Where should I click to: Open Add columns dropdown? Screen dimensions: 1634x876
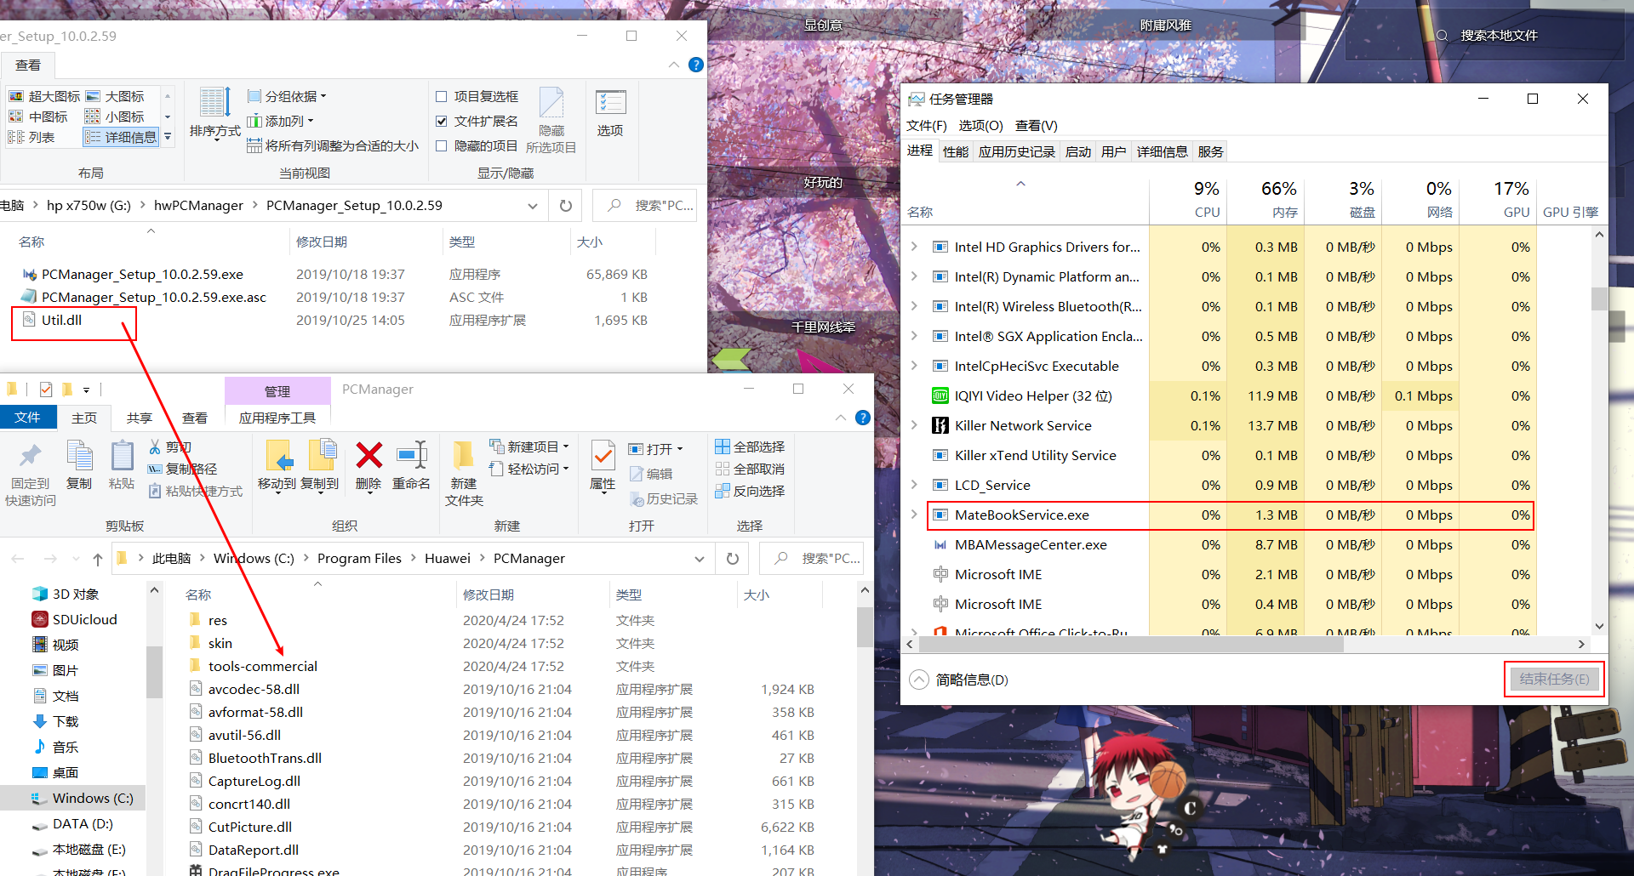pos(280,121)
